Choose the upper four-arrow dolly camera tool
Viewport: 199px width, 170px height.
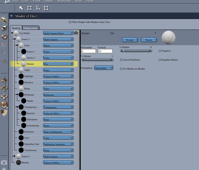click(4, 80)
